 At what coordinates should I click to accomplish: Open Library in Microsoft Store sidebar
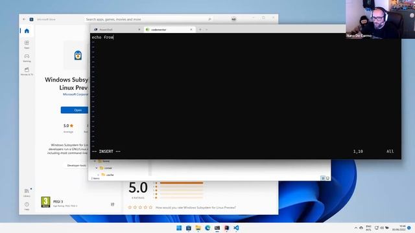click(27, 193)
